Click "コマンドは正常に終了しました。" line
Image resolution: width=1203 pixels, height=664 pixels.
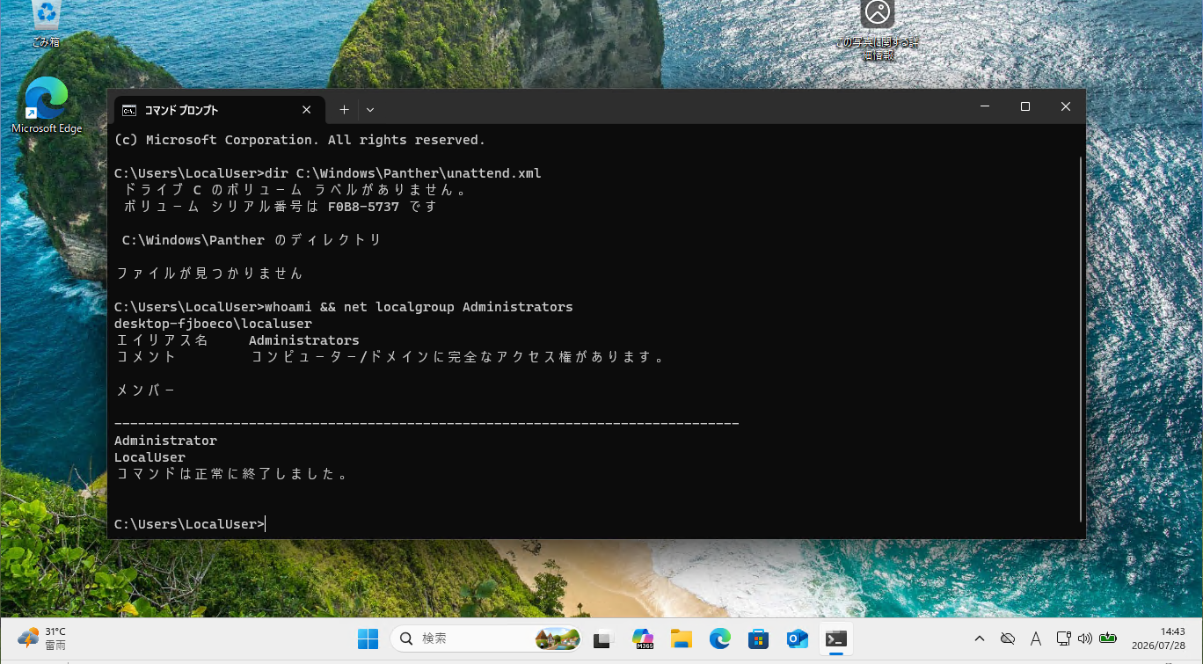coord(232,474)
